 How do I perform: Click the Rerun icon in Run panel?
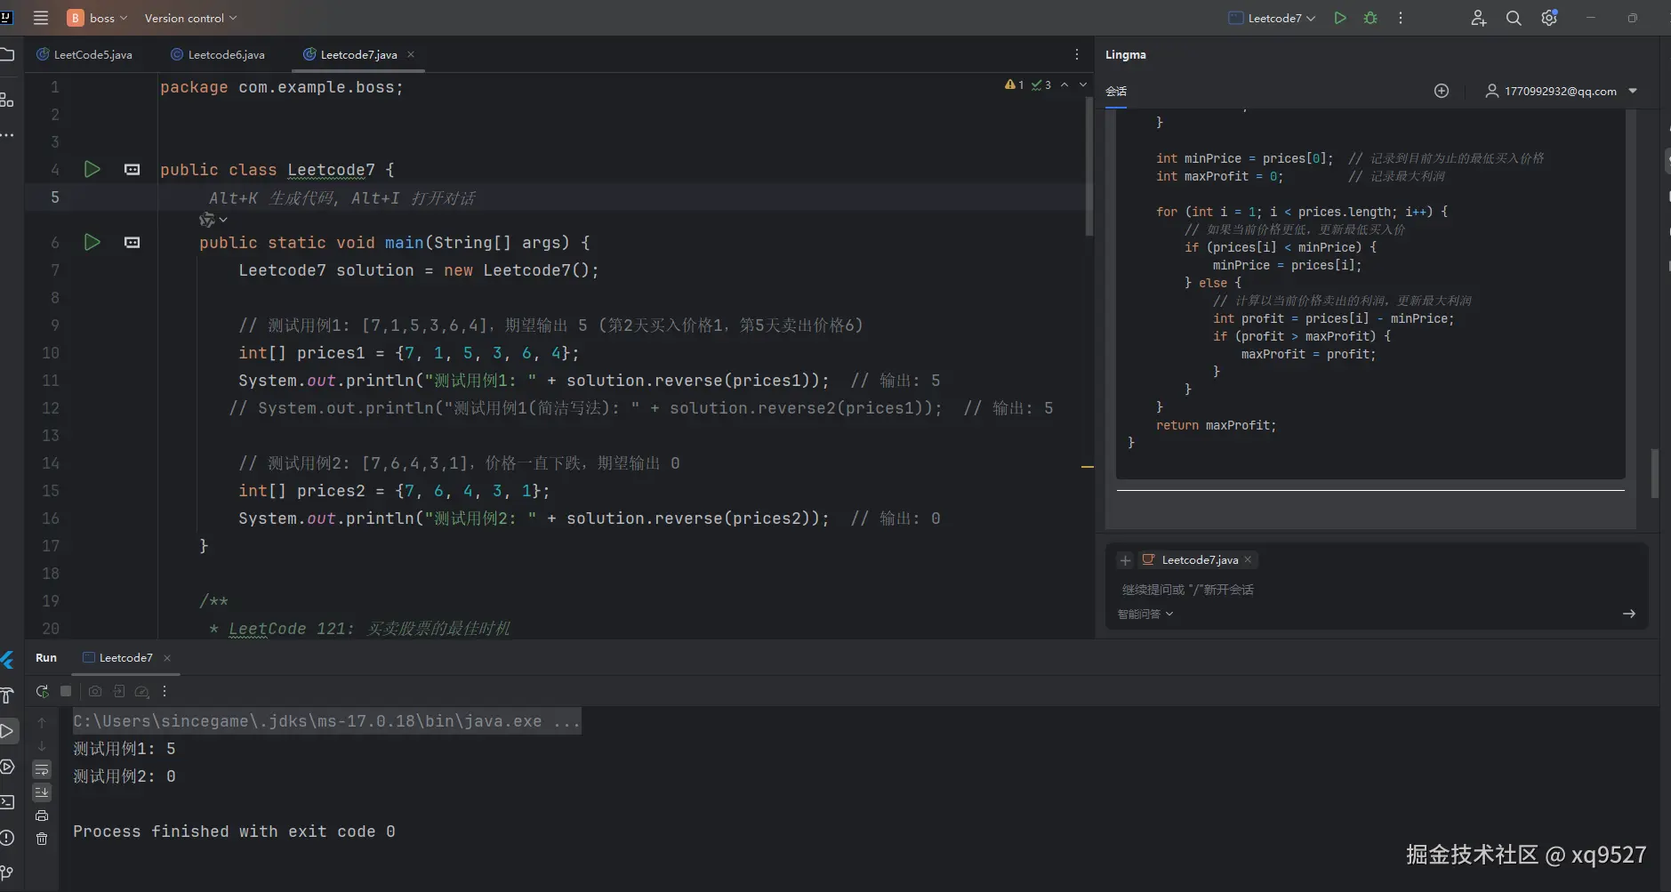click(x=42, y=691)
